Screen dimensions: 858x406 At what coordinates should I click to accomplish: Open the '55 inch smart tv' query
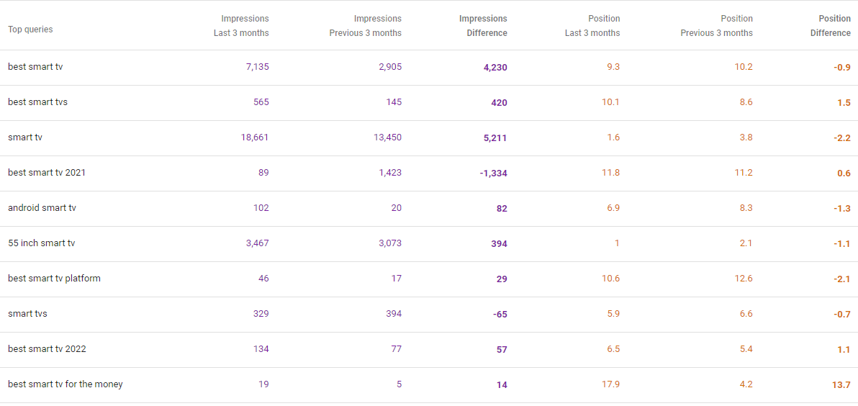click(42, 243)
